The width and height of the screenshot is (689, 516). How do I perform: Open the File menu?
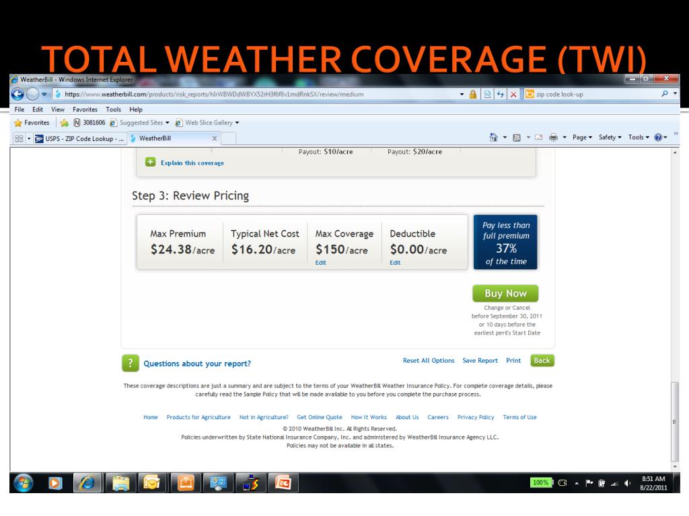click(x=20, y=110)
